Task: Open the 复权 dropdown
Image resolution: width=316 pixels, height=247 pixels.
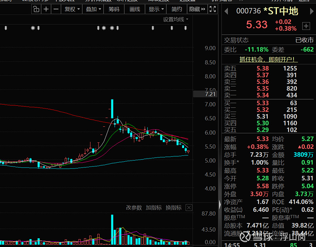Action: coord(72,9)
